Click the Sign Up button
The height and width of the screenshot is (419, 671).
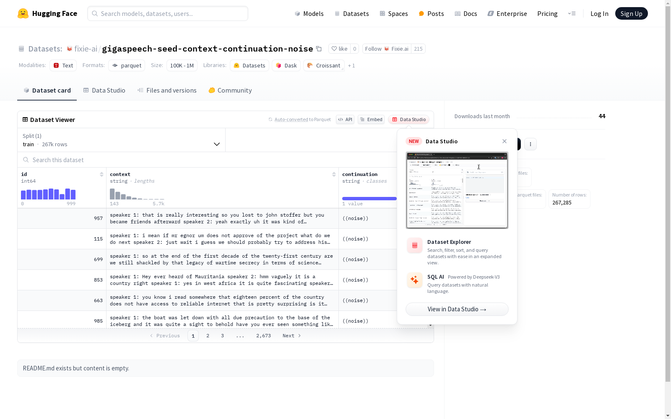click(631, 13)
